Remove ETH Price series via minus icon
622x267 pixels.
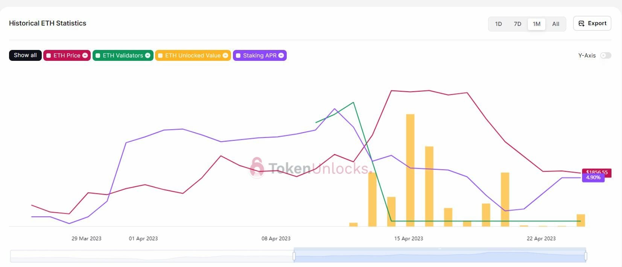pyautogui.click(x=85, y=56)
